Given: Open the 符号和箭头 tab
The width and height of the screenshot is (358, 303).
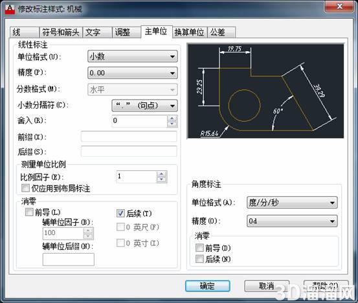Looking at the screenshot, I should (x=61, y=32).
